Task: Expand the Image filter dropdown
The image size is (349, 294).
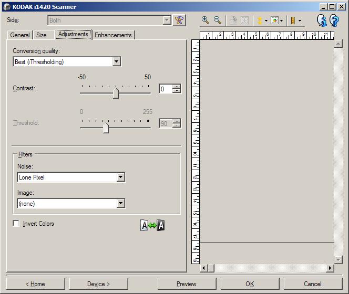Action: pos(121,203)
